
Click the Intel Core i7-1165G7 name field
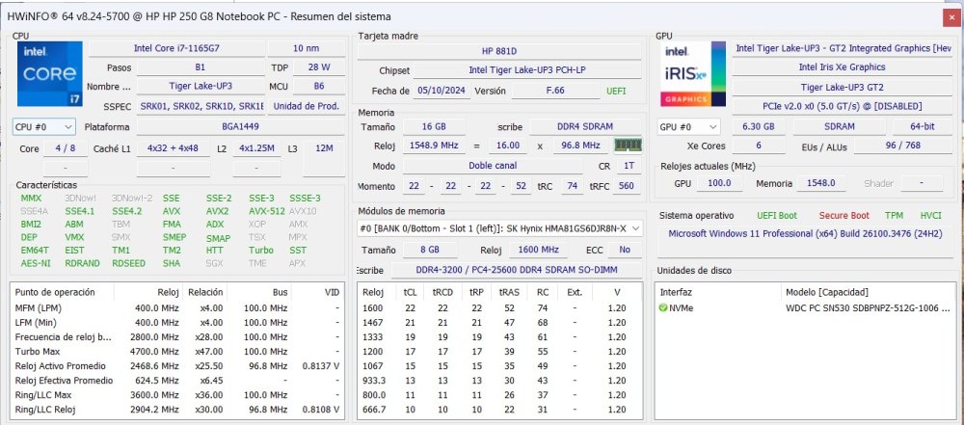point(176,48)
